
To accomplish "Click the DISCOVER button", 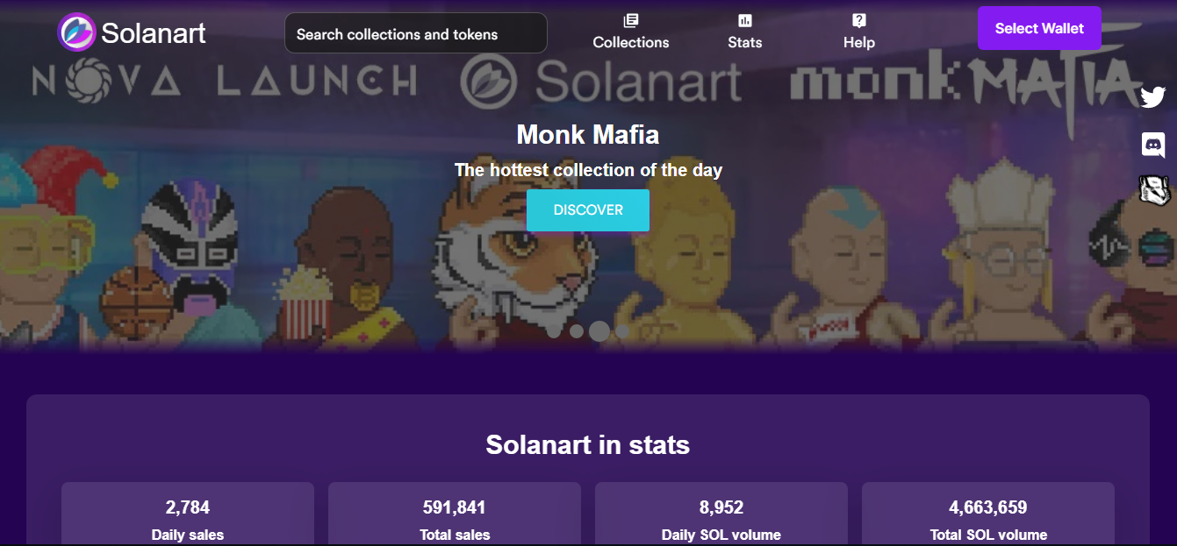I will (x=587, y=210).
